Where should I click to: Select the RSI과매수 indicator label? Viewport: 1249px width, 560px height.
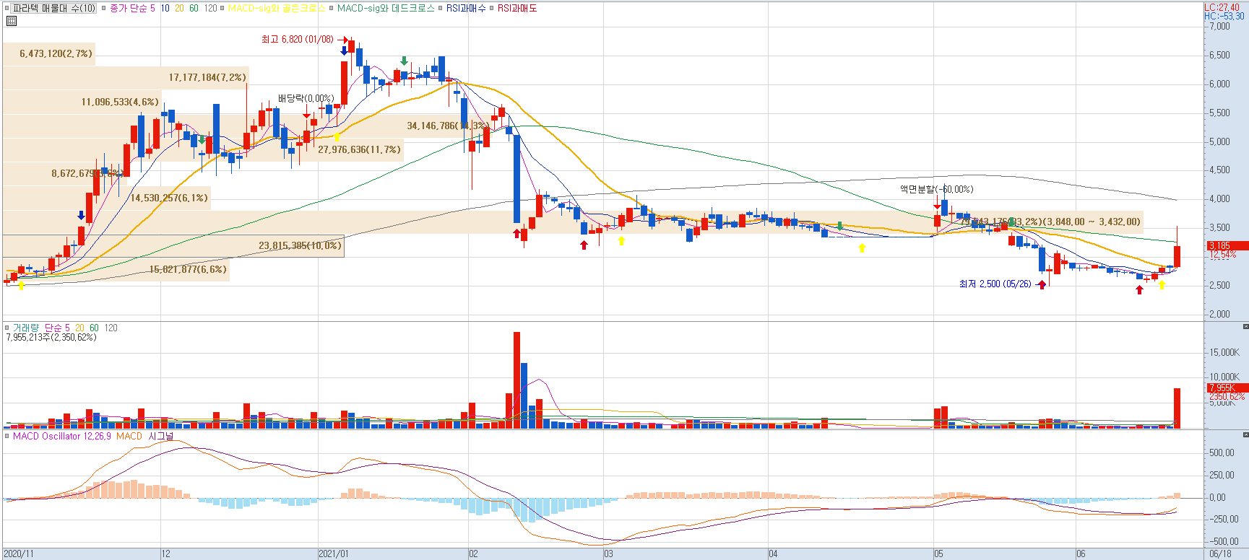466,8
